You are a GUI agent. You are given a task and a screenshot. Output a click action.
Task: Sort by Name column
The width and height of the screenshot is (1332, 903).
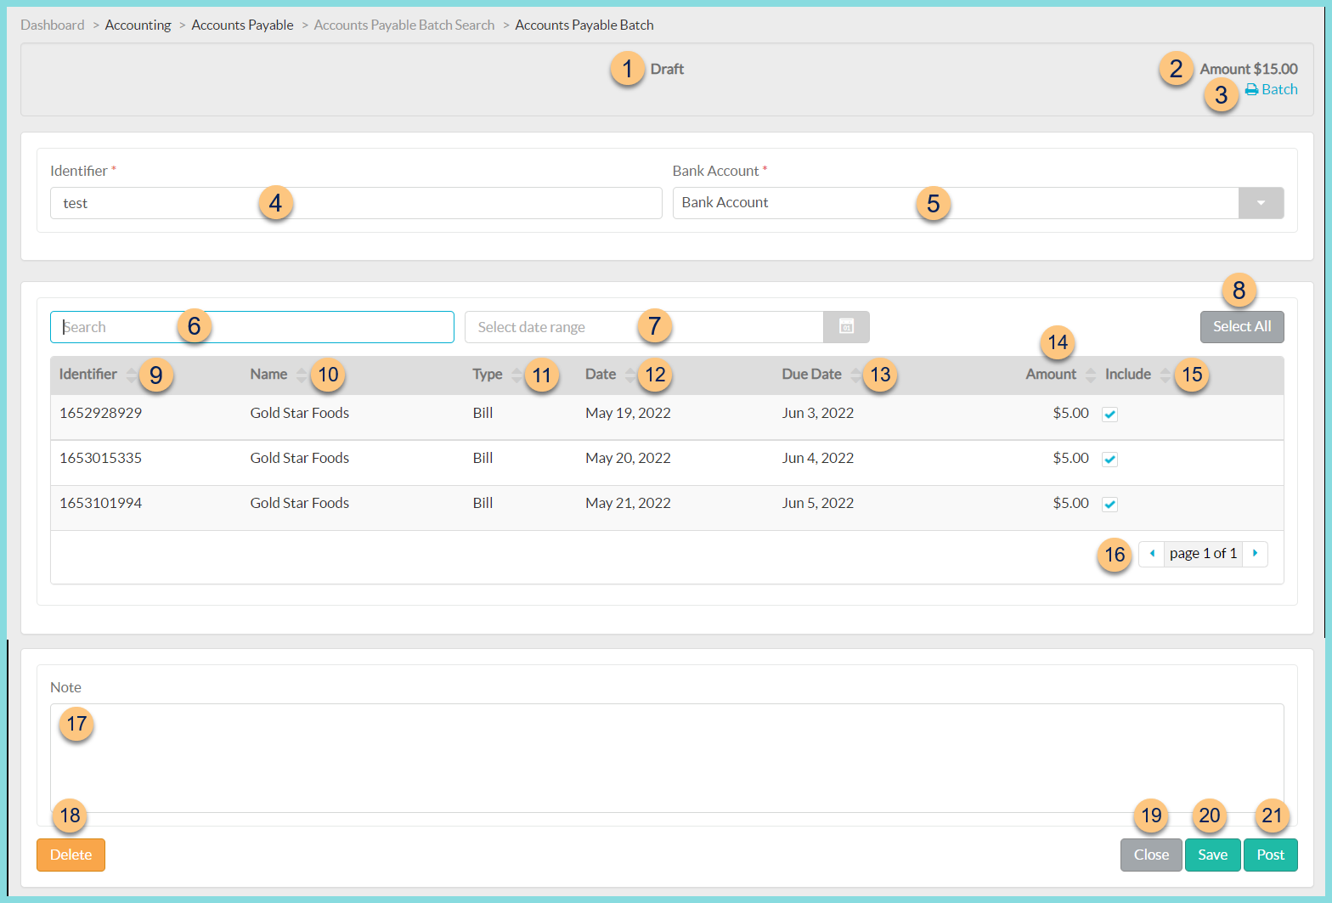pos(302,375)
